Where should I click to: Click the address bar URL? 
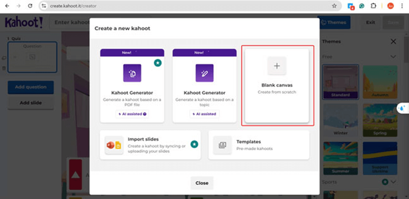(73, 6)
